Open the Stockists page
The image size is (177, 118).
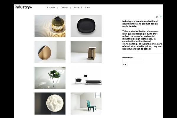(x=51, y=7)
